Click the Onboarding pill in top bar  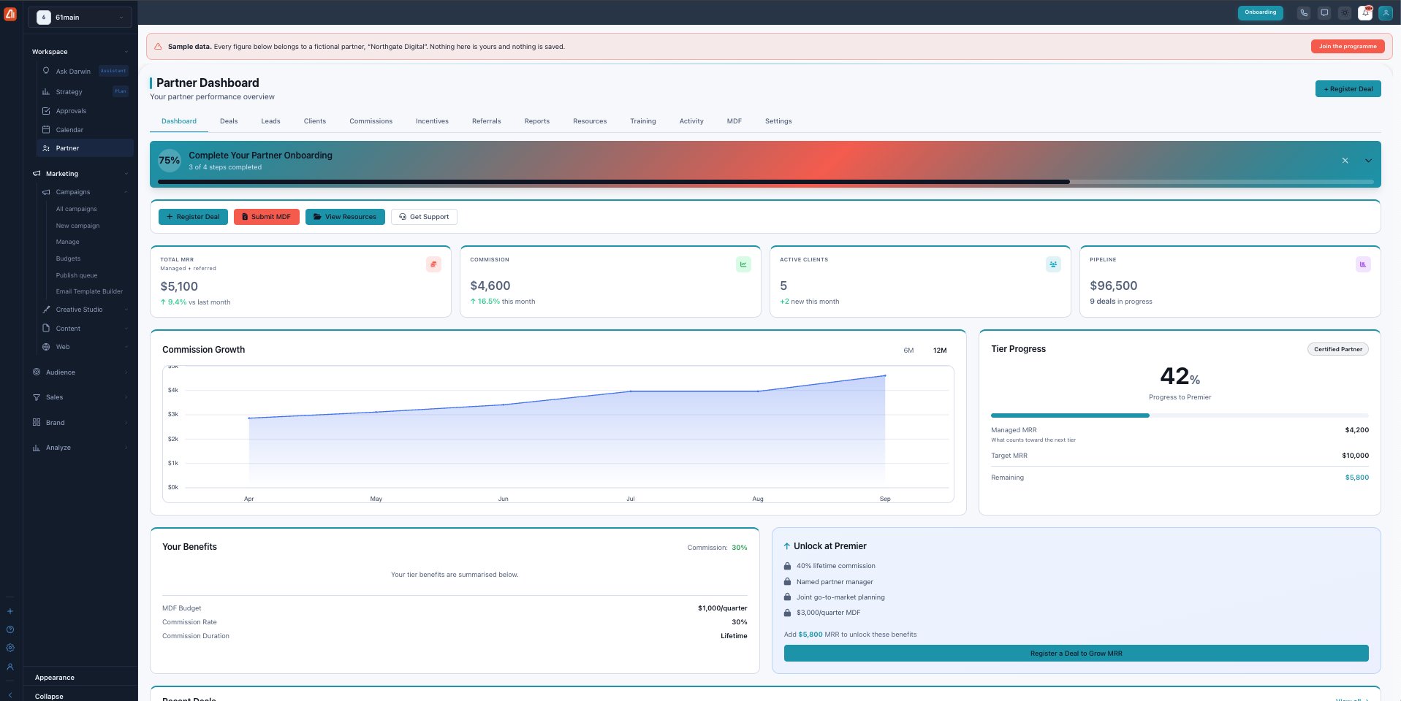coord(1261,12)
